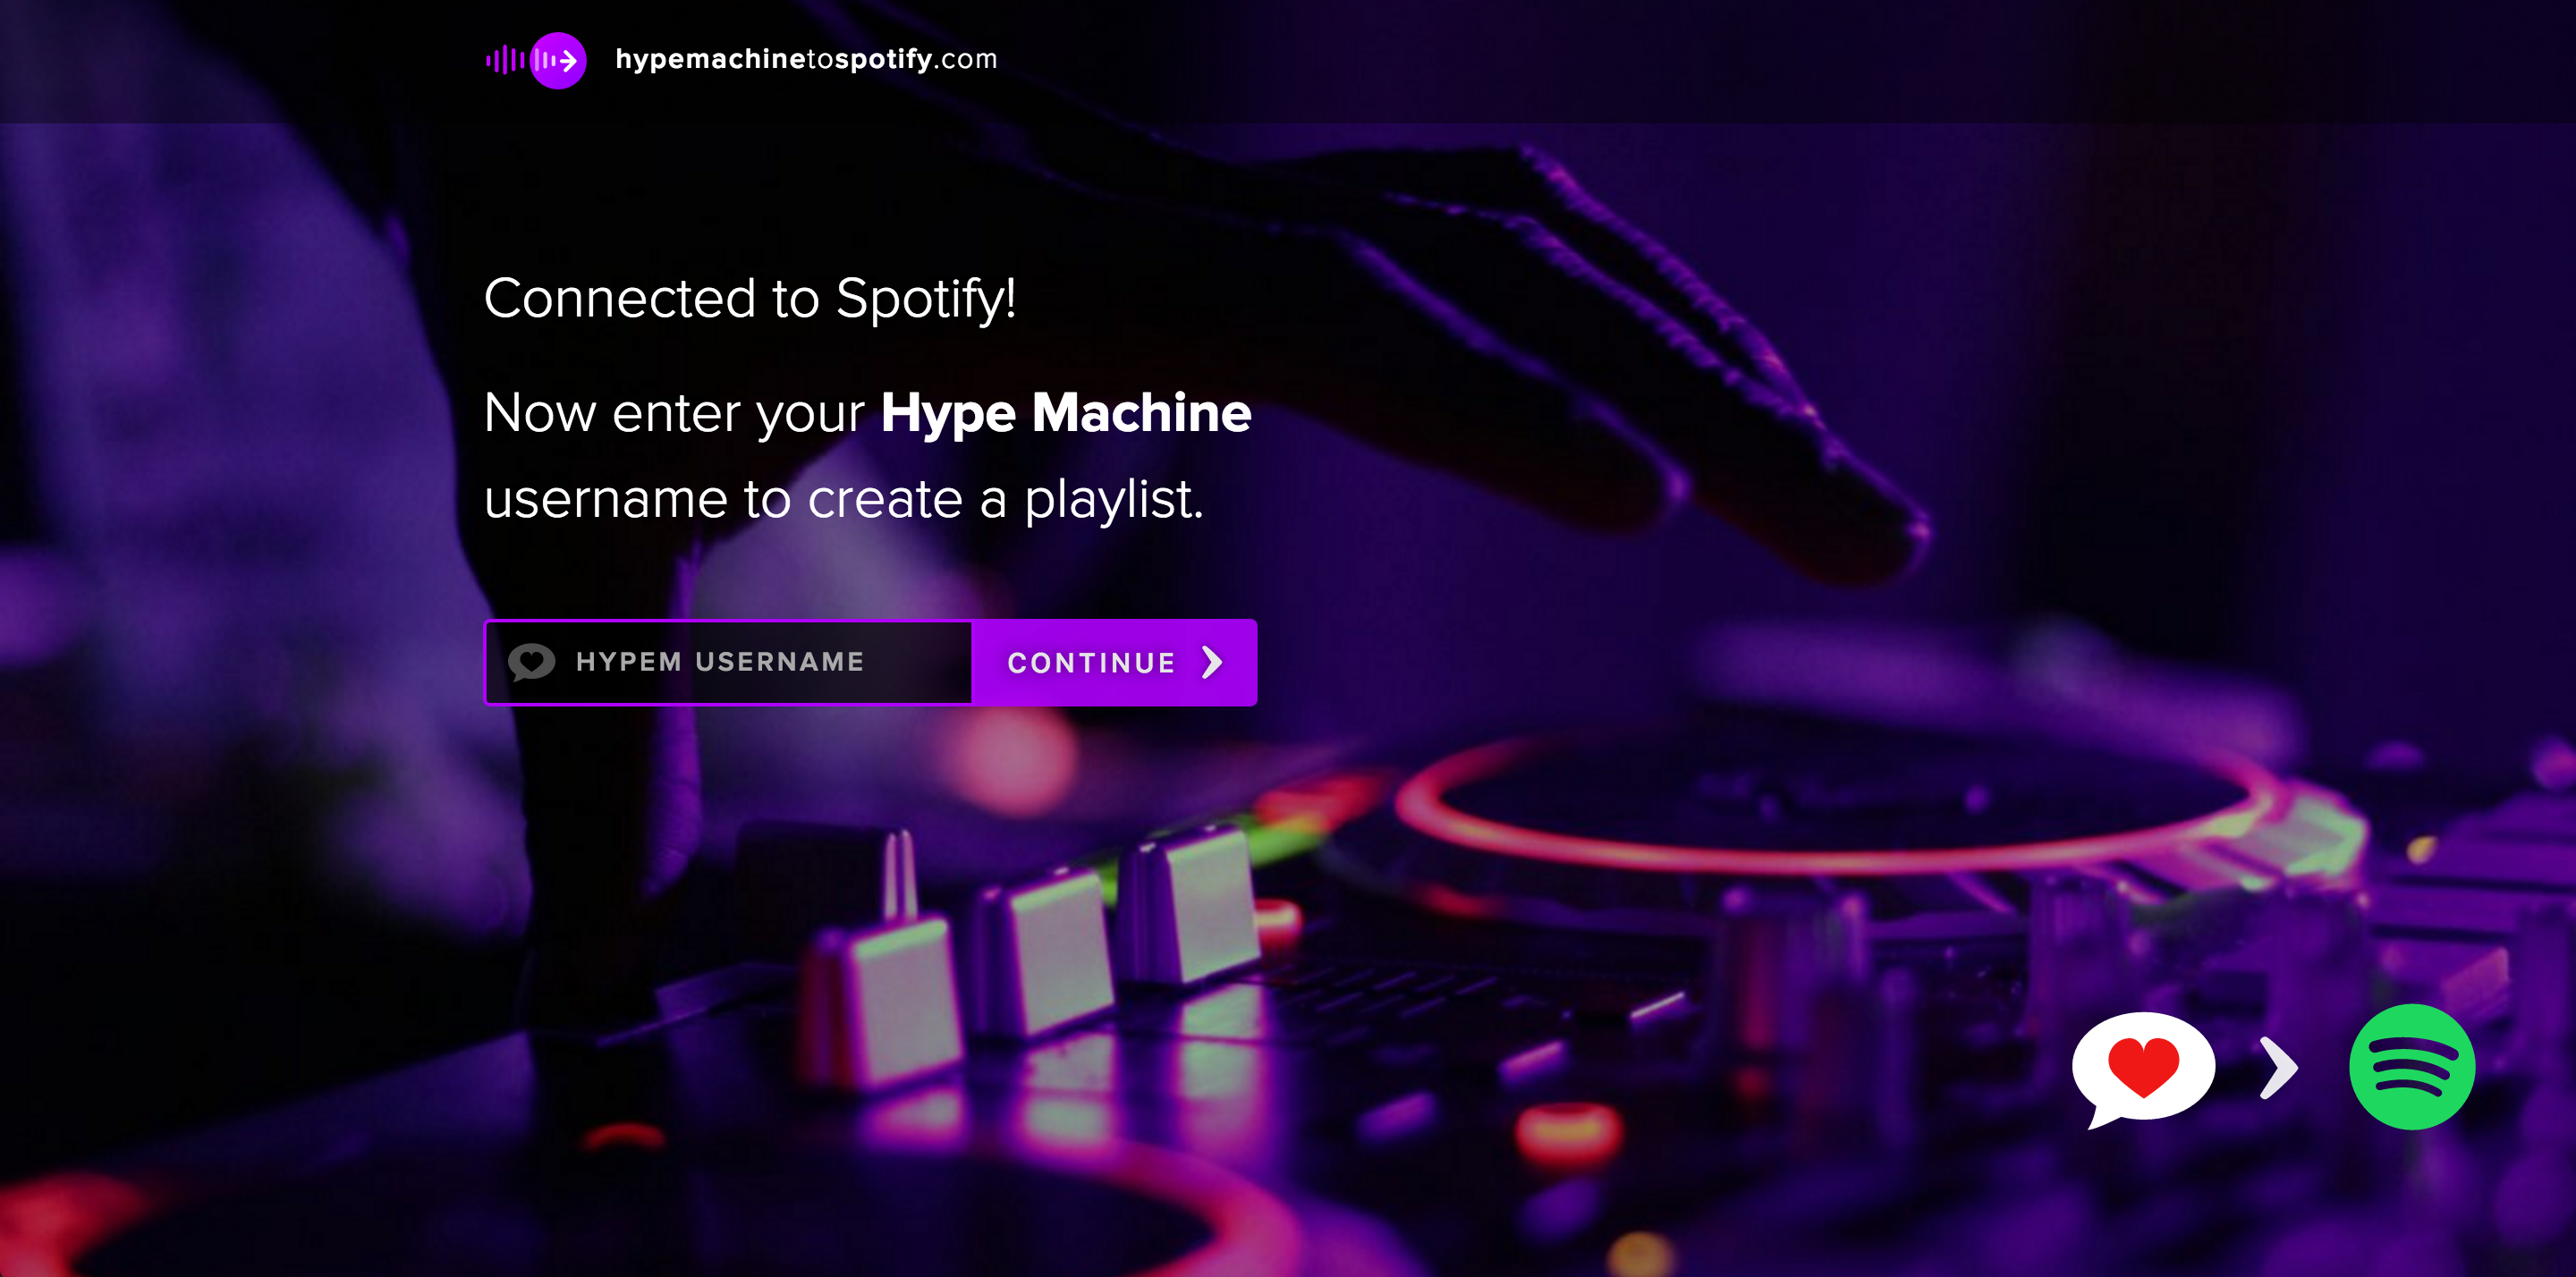Click the bold "Hype Machine" text
The width and height of the screenshot is (2576, 1277).
[x=1066, y=413]
